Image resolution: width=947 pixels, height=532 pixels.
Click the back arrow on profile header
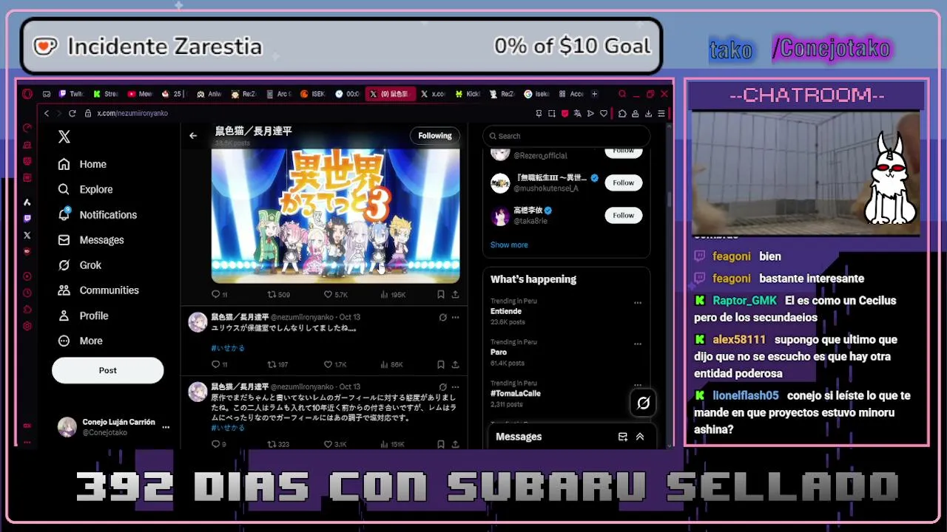(x=193, y=136)
